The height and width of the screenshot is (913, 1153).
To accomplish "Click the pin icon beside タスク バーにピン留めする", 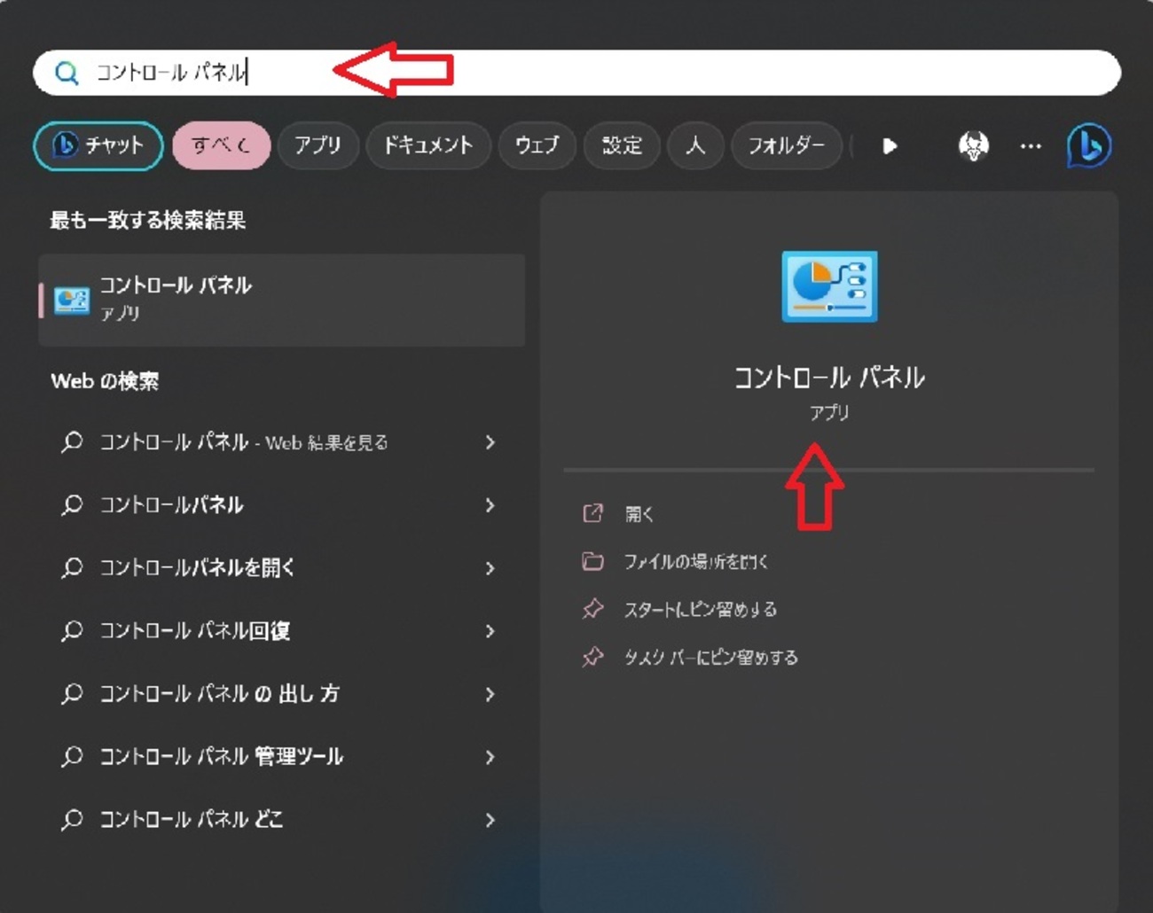I will click(592, 657).
